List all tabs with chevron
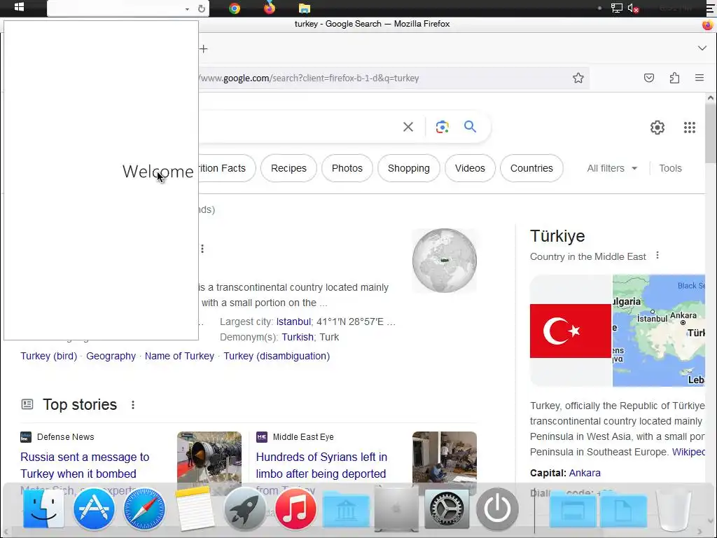The image size is (717, 538). [x=702, y=48]
